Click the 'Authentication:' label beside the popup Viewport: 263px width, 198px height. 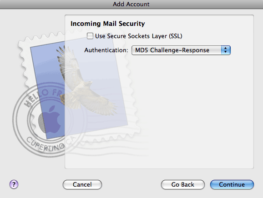pyautogui.click(x=106, y=50)
